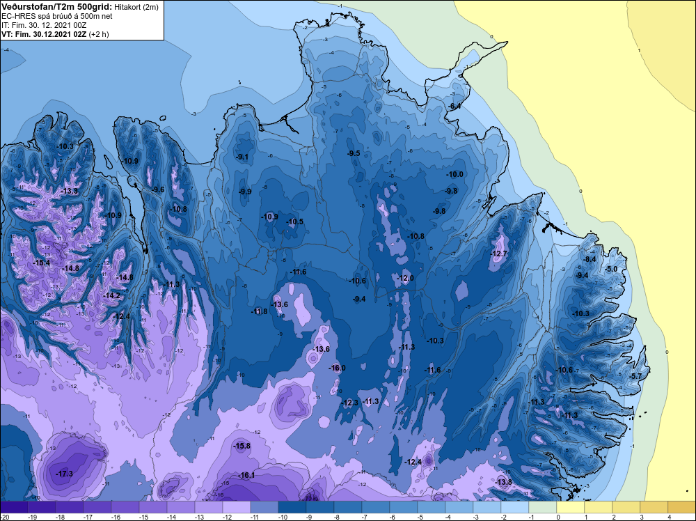Click the yellow legend swatch between 0 and 1
This screenshot has height=521, width=696.
(x=571, y=507)
